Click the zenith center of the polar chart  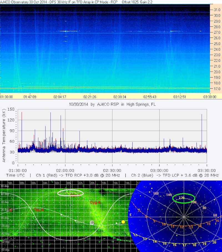coord(183,216)
